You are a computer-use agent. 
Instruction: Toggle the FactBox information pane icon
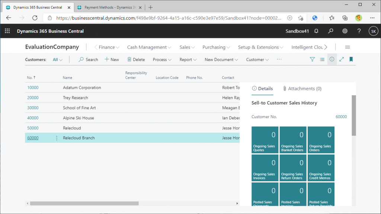pyautogui.click(x=332, y=59)
